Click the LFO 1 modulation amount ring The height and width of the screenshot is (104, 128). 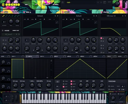point(65,56)
